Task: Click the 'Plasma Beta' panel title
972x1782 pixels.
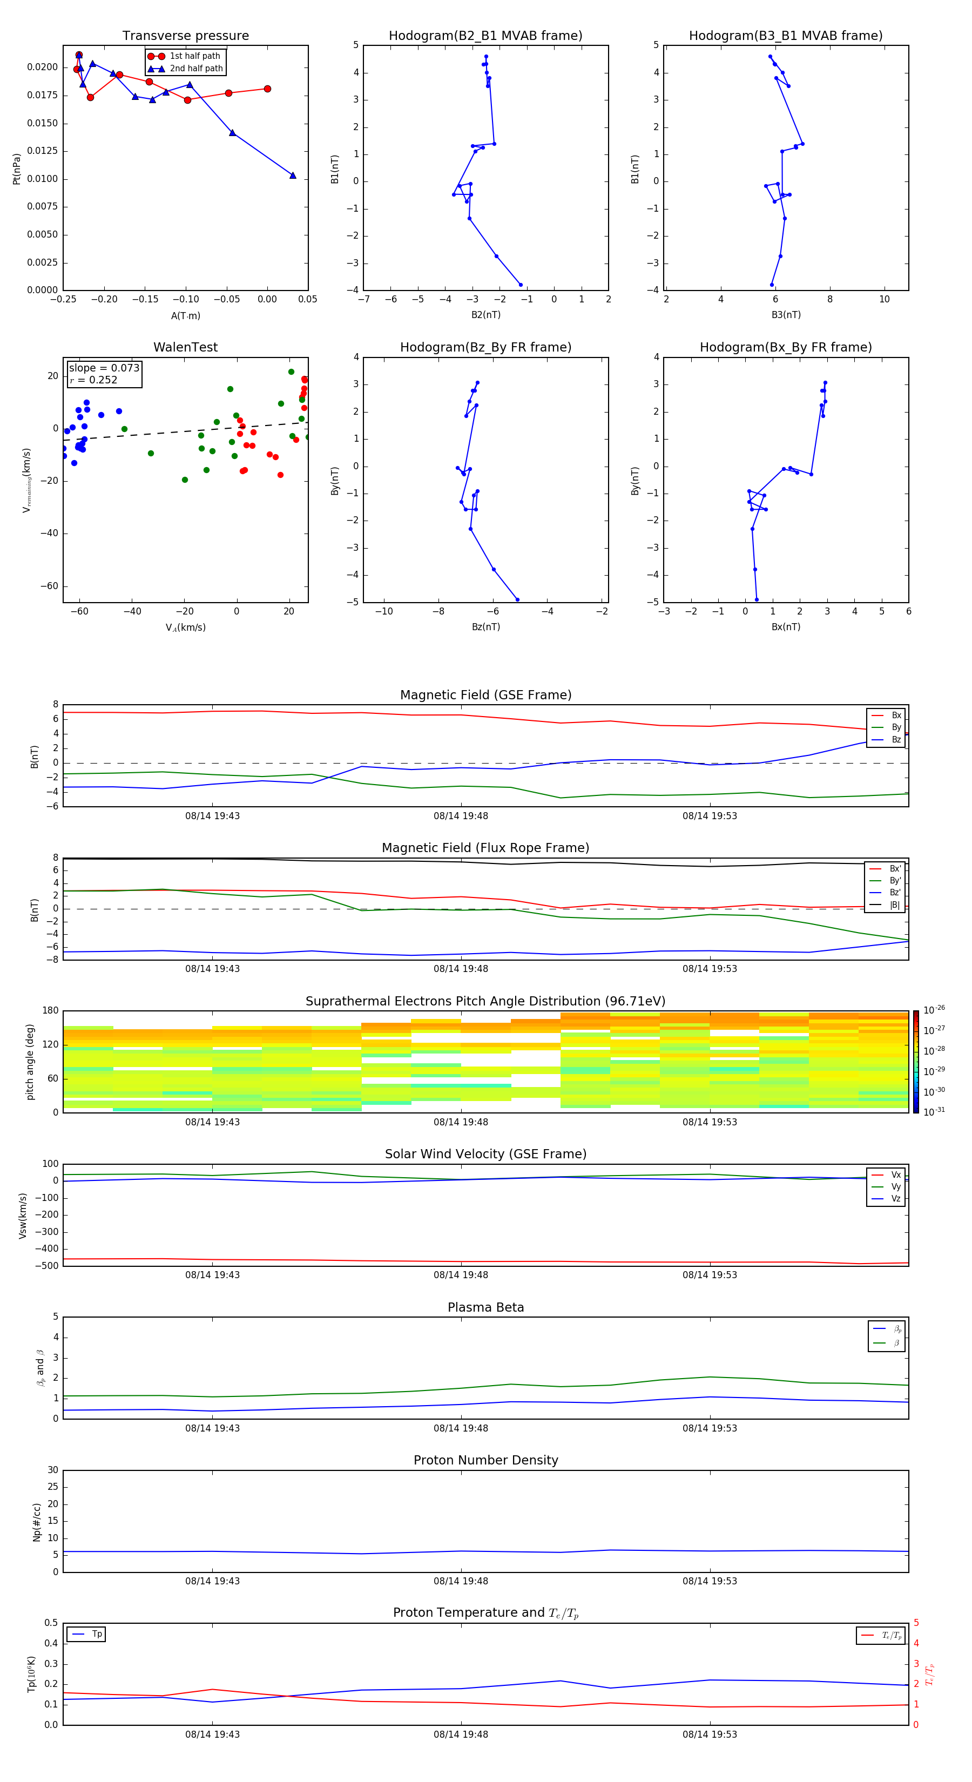Action: [485, 1307]
